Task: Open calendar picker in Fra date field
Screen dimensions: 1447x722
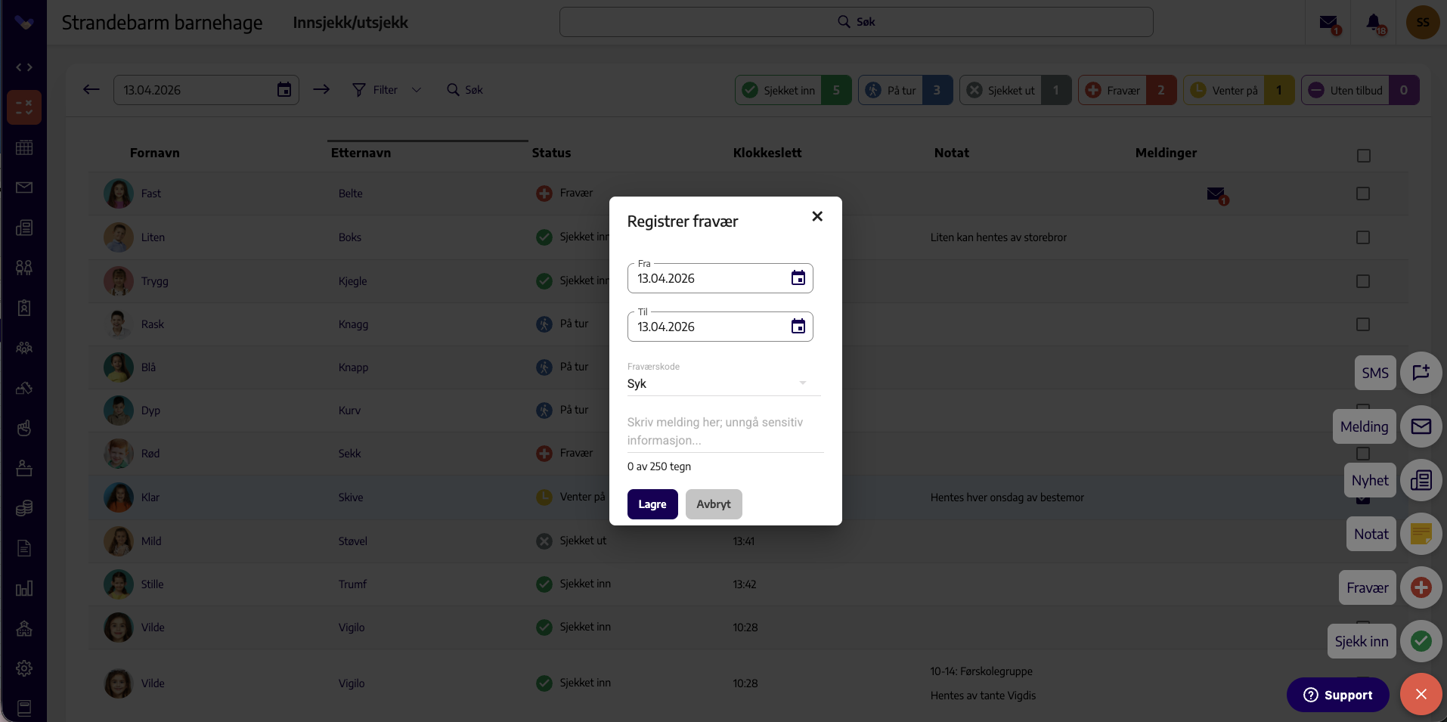Action: pos(798,278)
